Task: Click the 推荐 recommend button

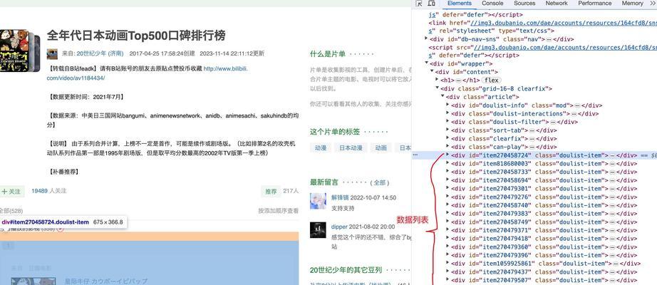Action: click(271, 192)
